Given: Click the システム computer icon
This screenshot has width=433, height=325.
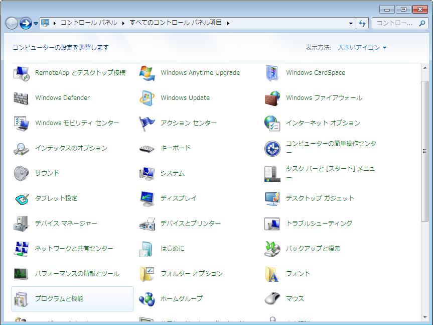Looking at the screenshot, I should (x=147, y=174).
